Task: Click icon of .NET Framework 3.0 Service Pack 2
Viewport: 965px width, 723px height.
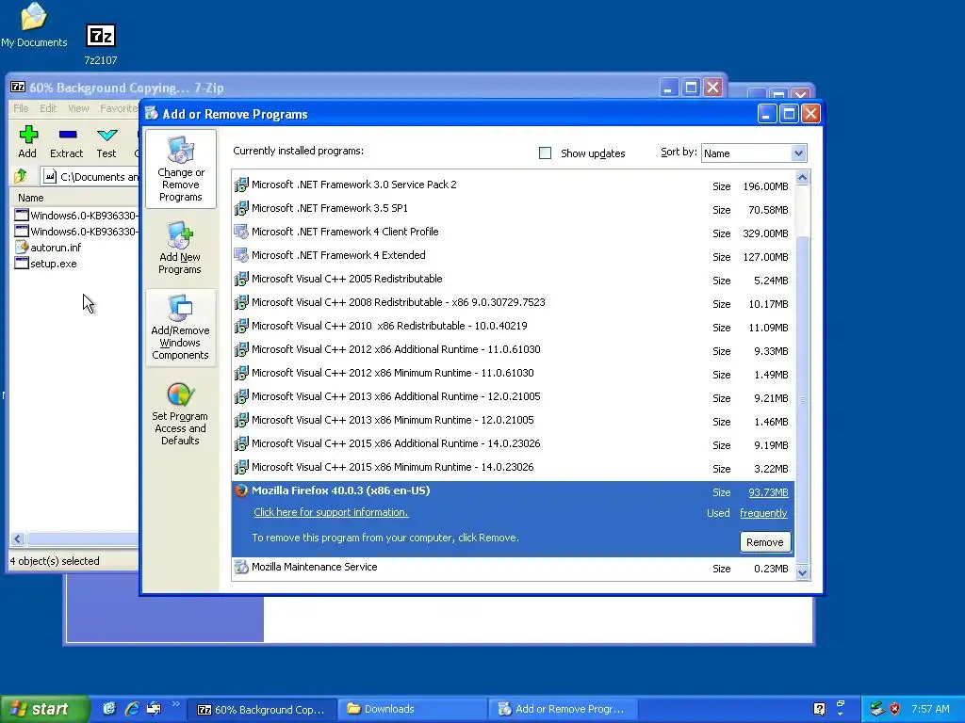Action: 241,185
